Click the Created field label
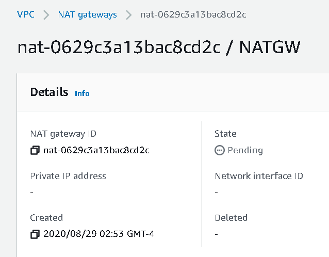This screenshot has width=329, height=257. 46,218
